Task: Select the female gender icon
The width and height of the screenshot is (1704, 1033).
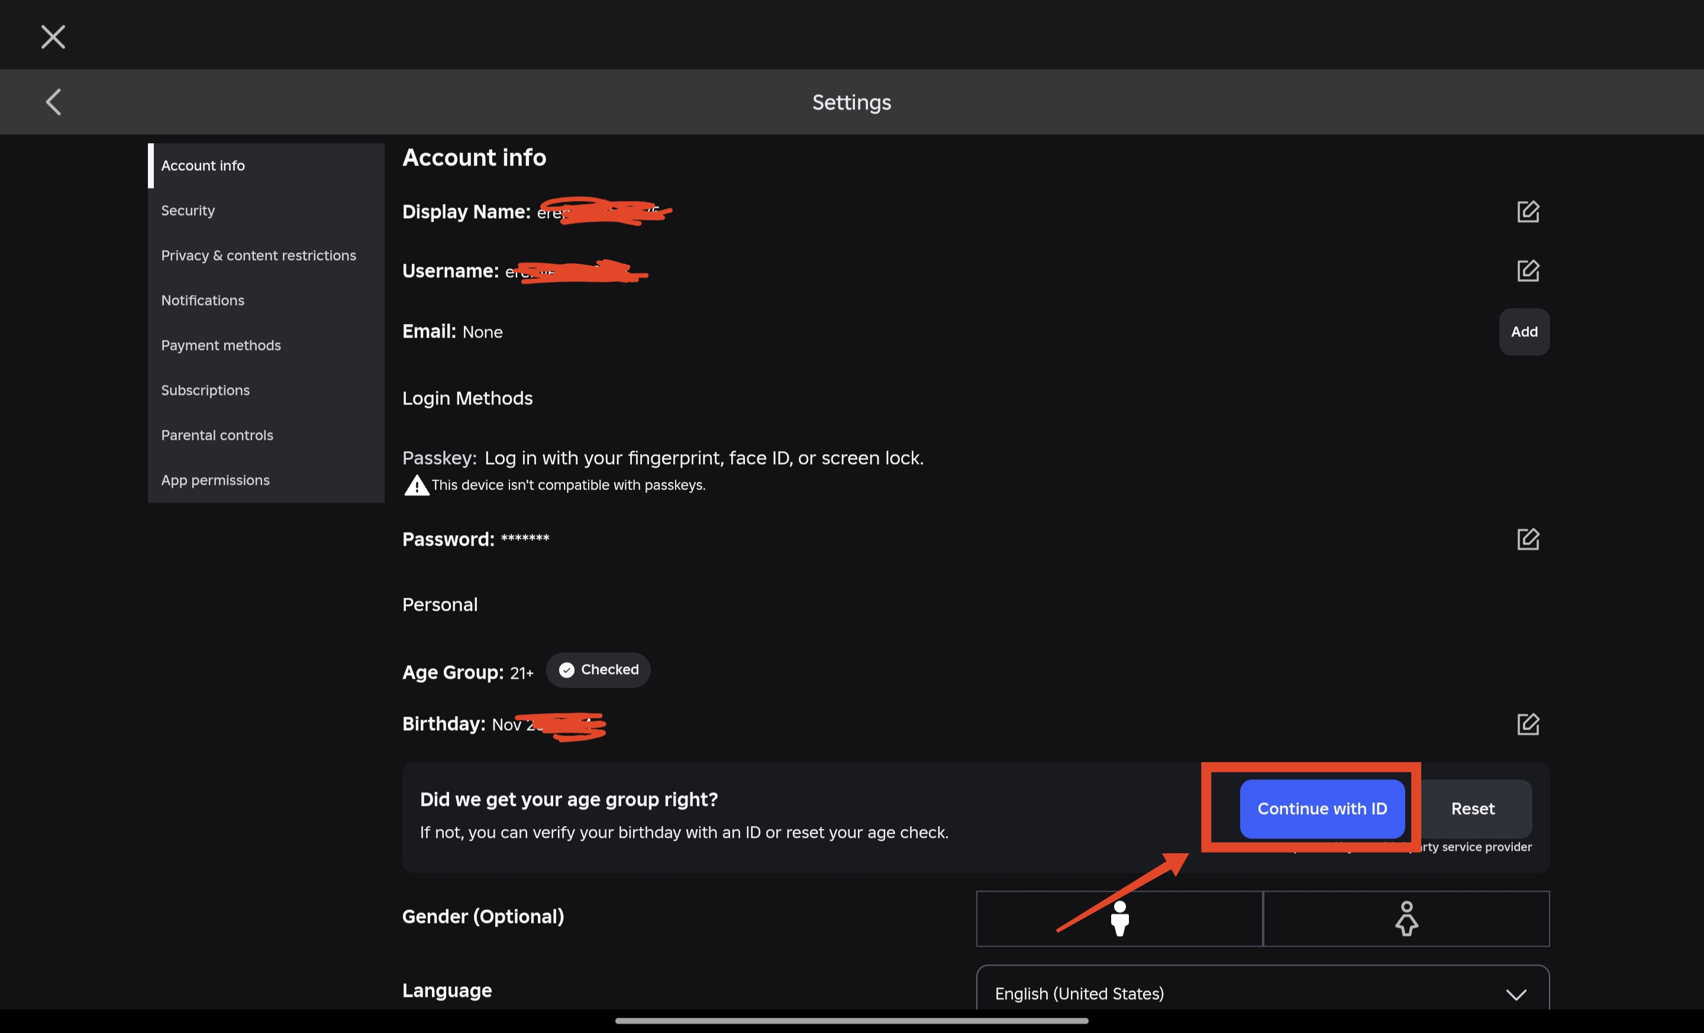Action: pos(1406,918)
